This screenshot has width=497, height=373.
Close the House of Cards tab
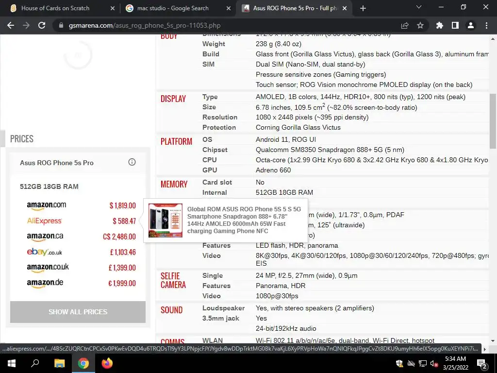(x=113, y=8)
